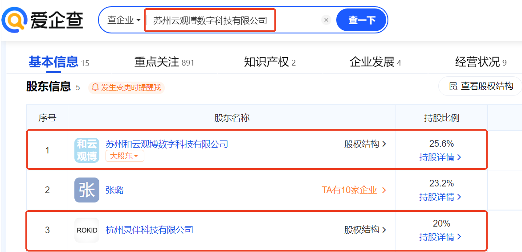
Task: Click the 股东名称 column header
Action: (232, 118)
